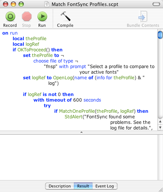
Task: Click the pane splitter handle caret
Action: click(81, 132)
